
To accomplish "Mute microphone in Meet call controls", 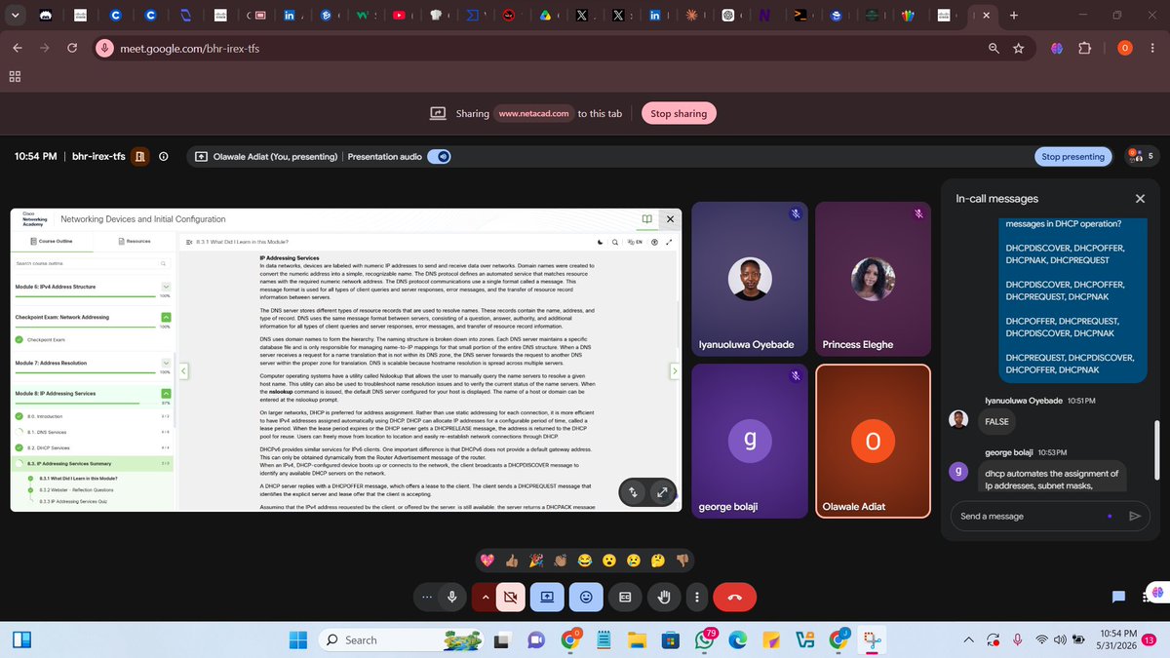I will pos(451,597).
